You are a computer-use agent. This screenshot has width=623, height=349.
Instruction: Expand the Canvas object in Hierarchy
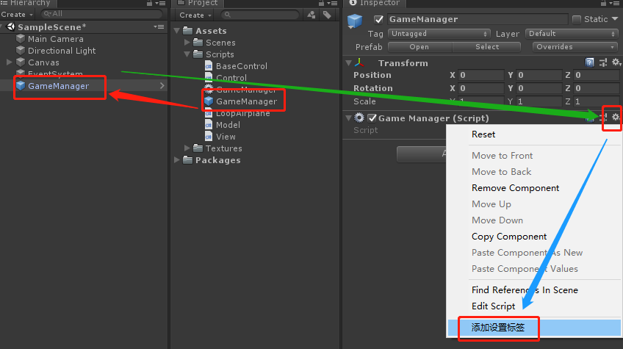click(x=9, y=62)
